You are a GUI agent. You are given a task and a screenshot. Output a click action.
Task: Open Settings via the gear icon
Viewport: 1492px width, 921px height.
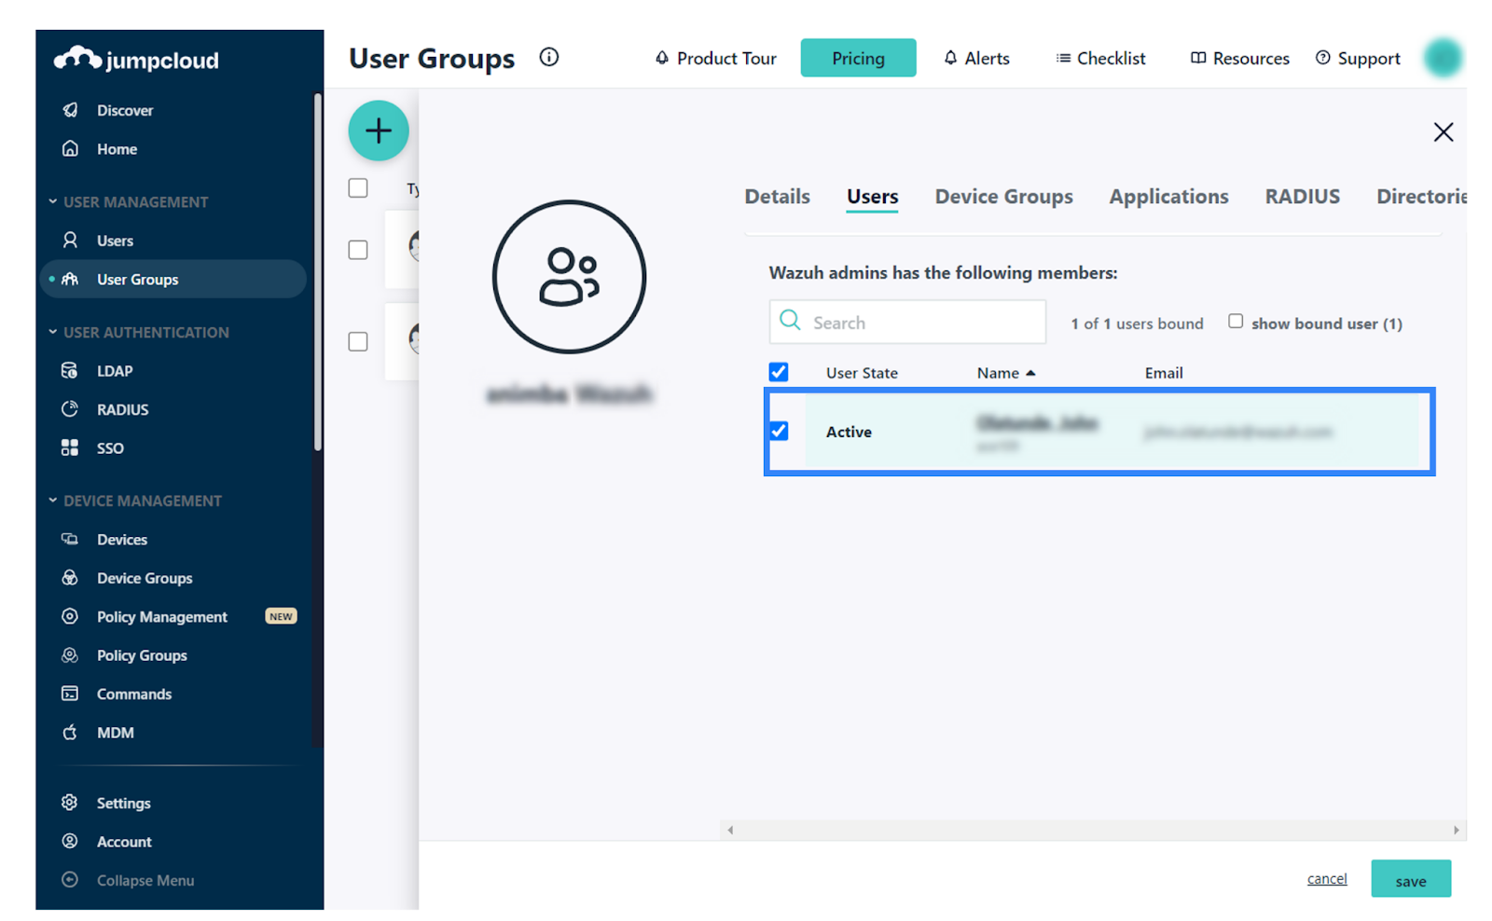point(70,803)
